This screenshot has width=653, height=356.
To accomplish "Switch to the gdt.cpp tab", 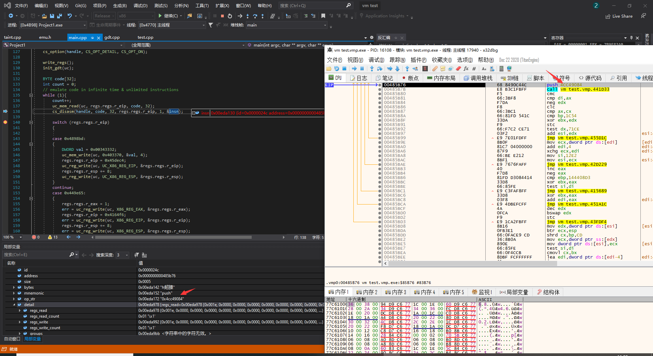I will [112, 37].
